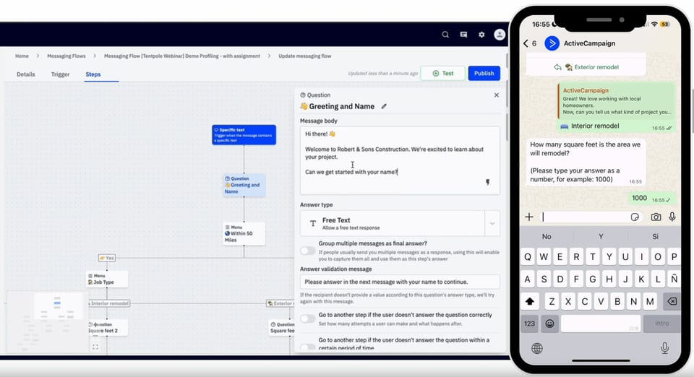This screenshot has height=377, width=694.
Task: Tap the dictation microphone below the keyboard
Action: coord(664,348)
